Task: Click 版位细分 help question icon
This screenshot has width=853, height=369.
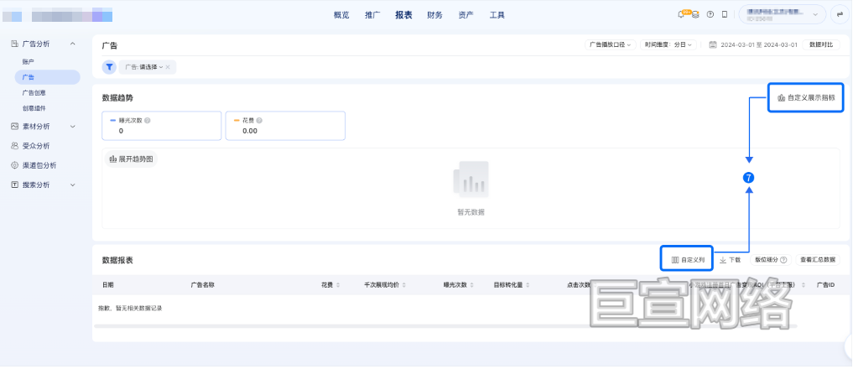Action: point(783,260)
